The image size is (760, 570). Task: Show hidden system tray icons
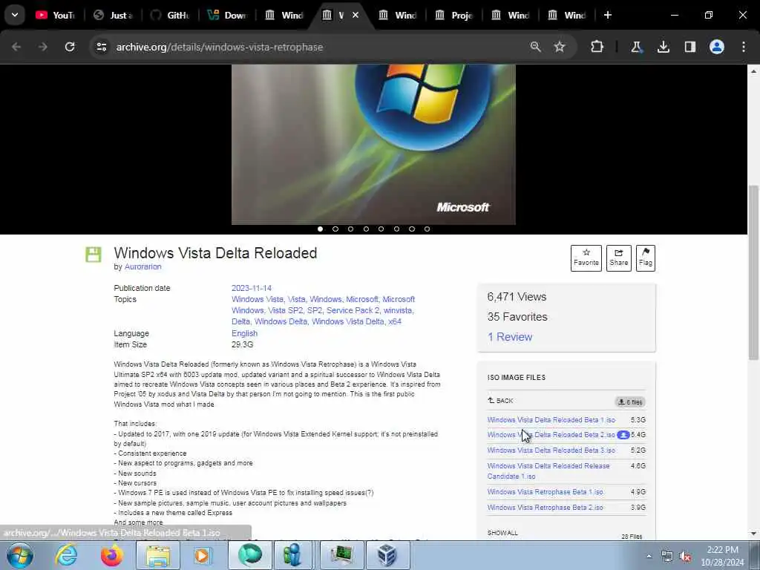pyautogui.click(x=649, y=557)
